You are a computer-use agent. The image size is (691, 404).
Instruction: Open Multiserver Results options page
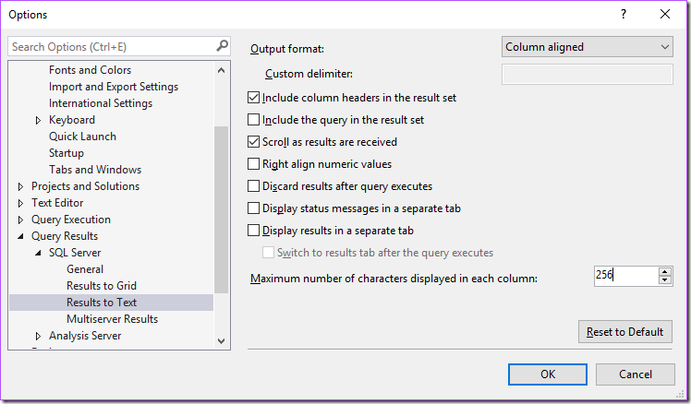[112, 319]
